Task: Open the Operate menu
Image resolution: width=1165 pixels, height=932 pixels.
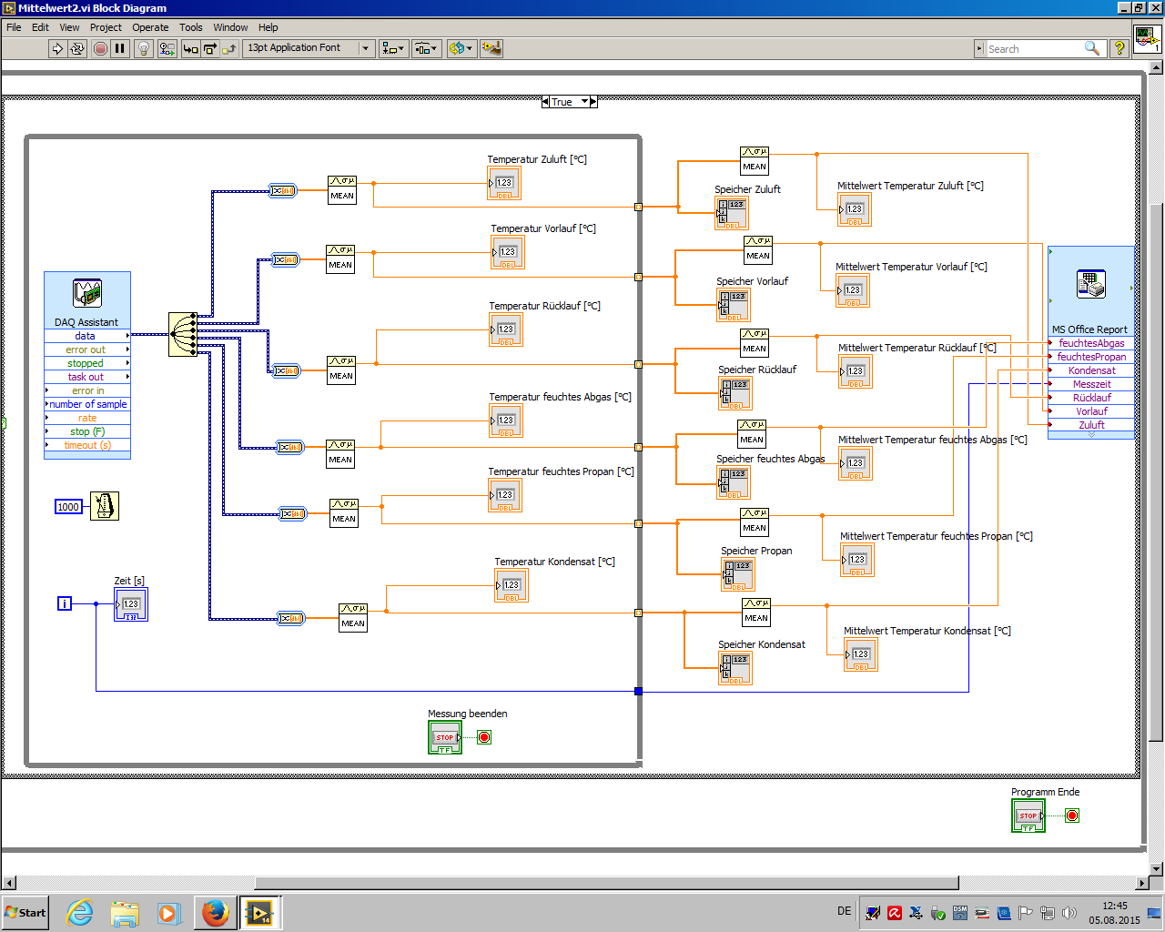Action: (150, 27)
